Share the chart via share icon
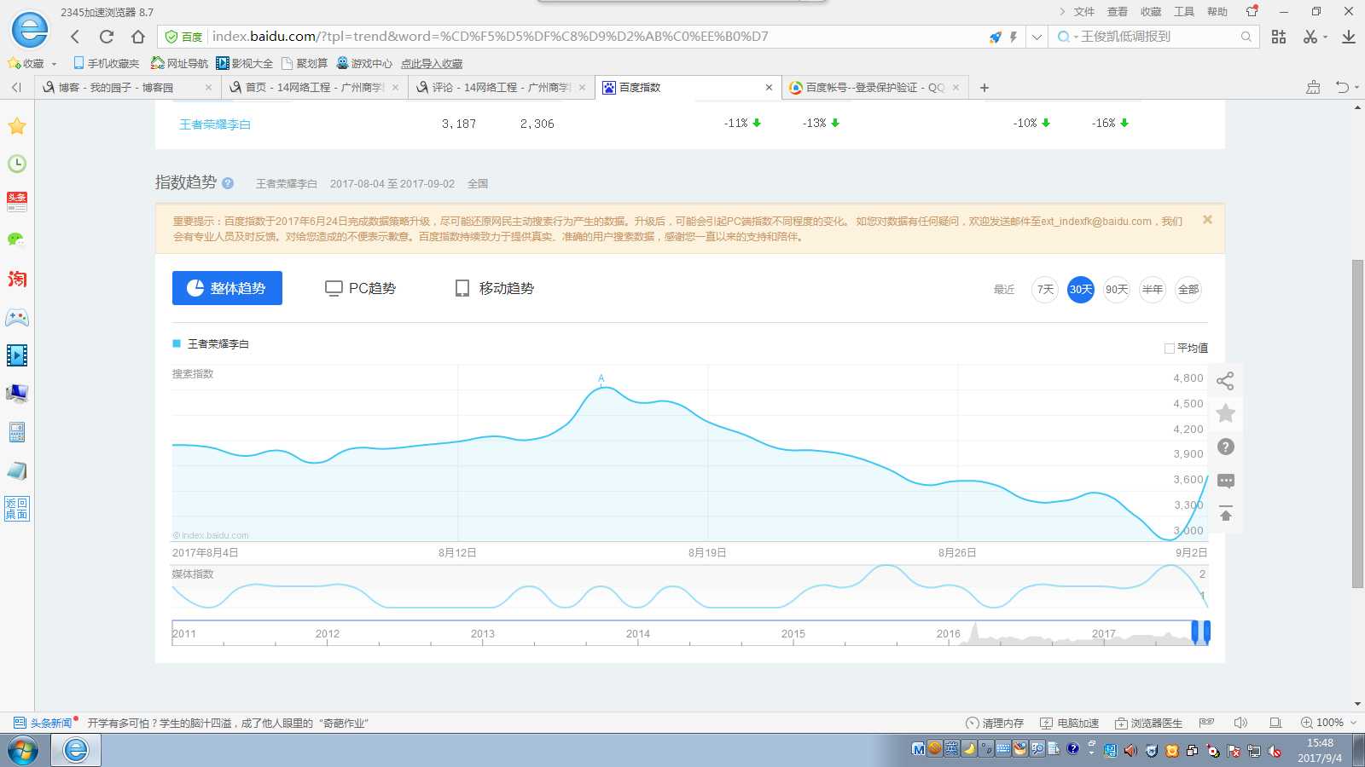 coord(1225,381)
